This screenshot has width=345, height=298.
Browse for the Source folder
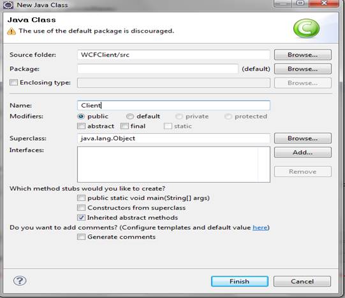(x=302, y=55)
